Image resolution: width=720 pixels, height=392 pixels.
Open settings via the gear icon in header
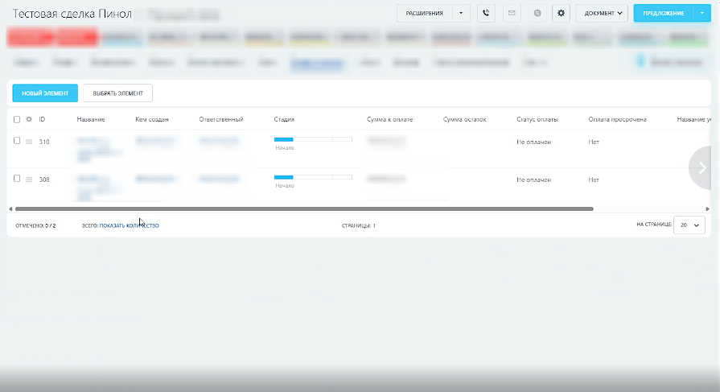tap(561, 13)
